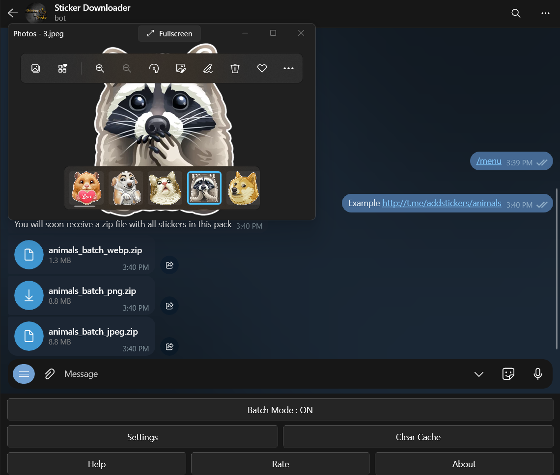The width and height of the screenshot is (560, 475).
Task: Select the raccoon sticker thumbnail
Action: click(204, 188)
